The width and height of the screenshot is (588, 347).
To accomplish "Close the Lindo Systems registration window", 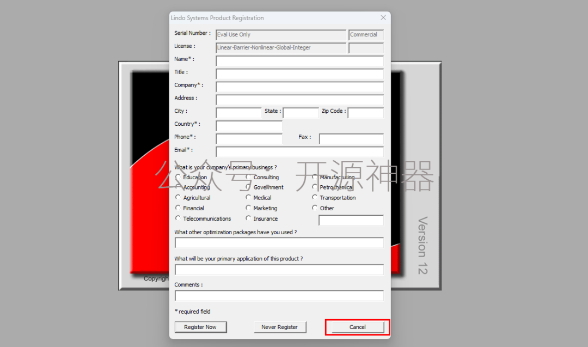I will pos(383,17).
